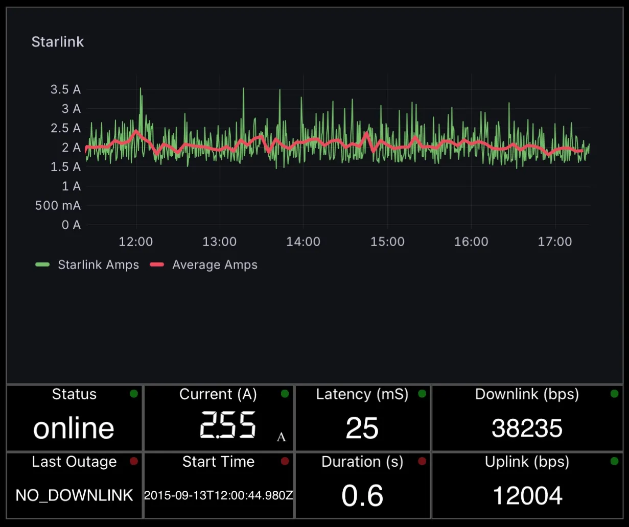Click the green dot beside Current (A)

tap(285, 394)
